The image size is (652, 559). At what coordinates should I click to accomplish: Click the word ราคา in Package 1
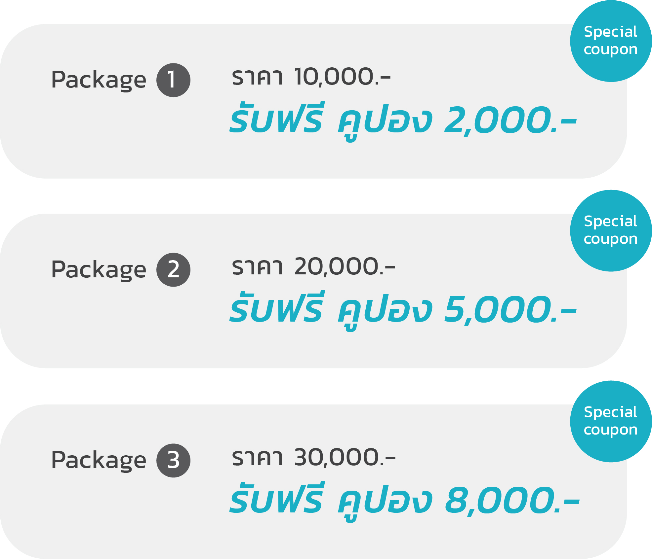257,77
